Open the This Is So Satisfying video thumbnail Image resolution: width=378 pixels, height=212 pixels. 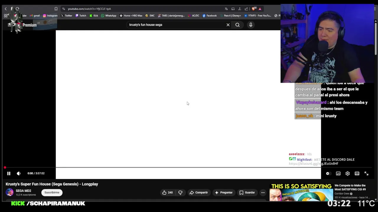pyautogui.click(x=301, y=192)
